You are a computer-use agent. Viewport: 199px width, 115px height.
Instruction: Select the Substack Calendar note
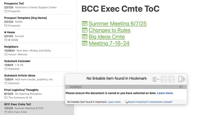38,65
